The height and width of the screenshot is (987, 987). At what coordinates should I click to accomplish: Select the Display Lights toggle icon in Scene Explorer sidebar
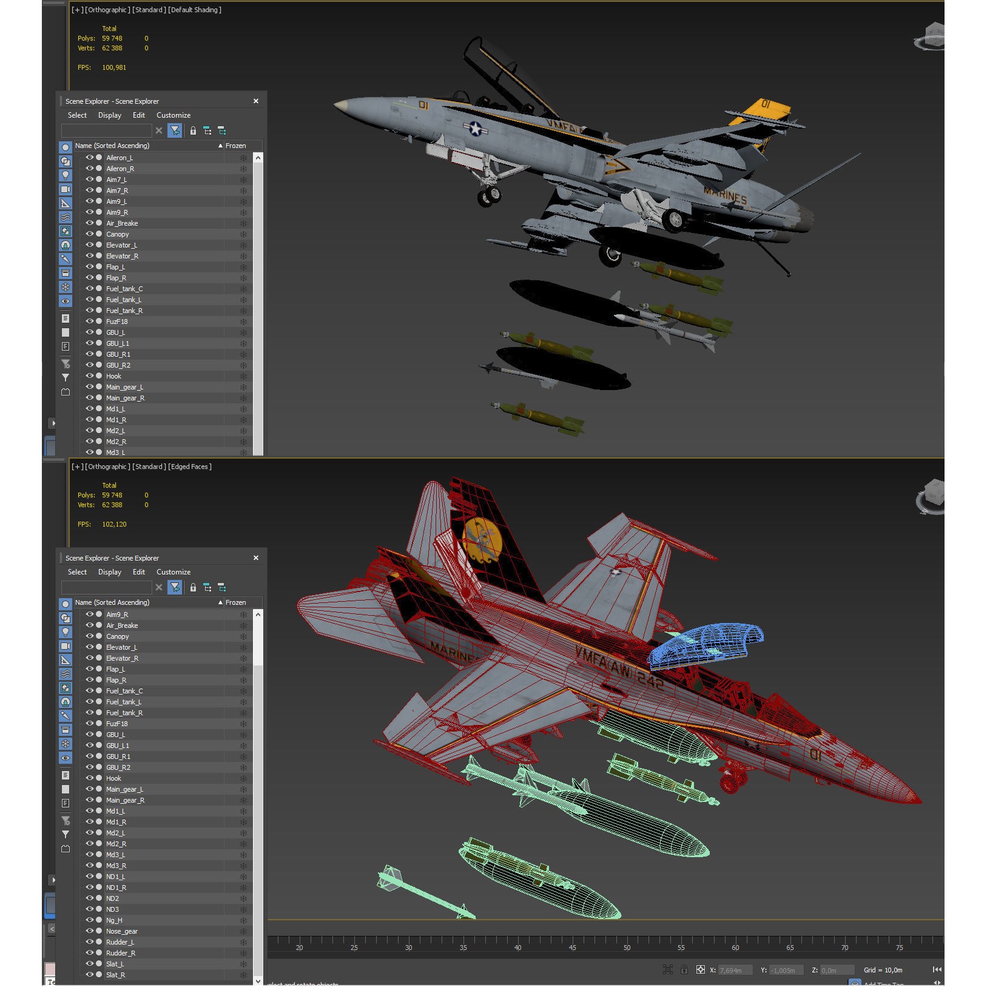[66, 176]
